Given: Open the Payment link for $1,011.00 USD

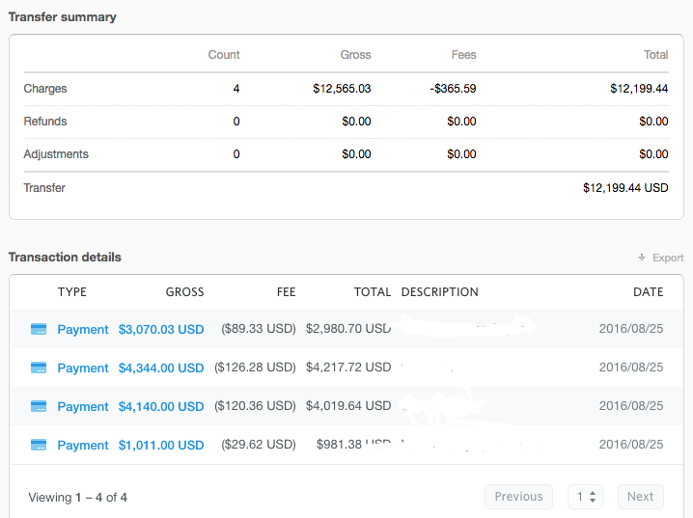Looking at the screenshot, I should pyautogui.click(x=83, y=445).
